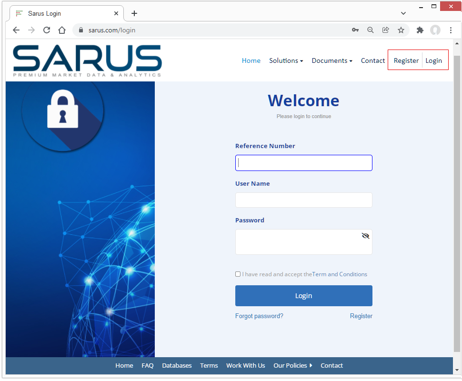Click the browser reload page icon
Image resolution: width=462 pixels, height=381 pixels.
click(x=47, y=30)
